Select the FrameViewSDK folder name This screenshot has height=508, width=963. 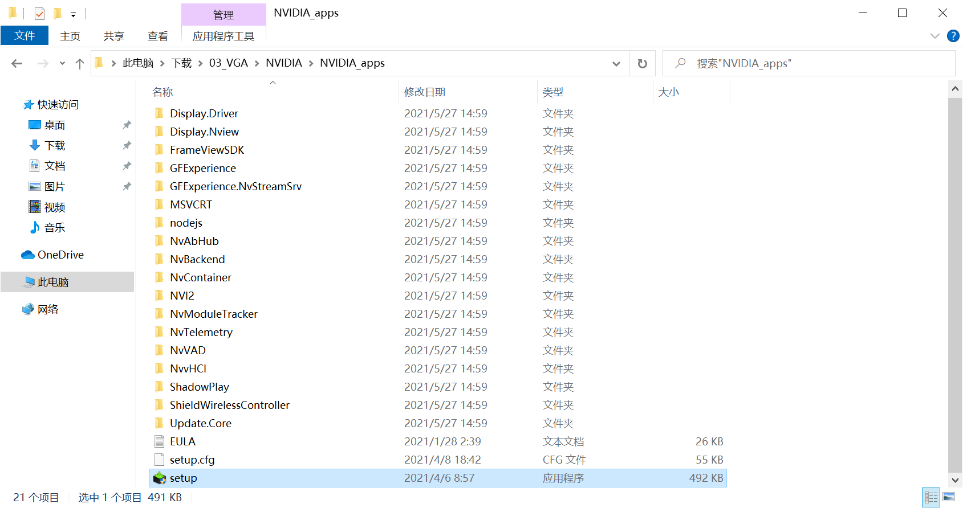[x=207, y=150]
